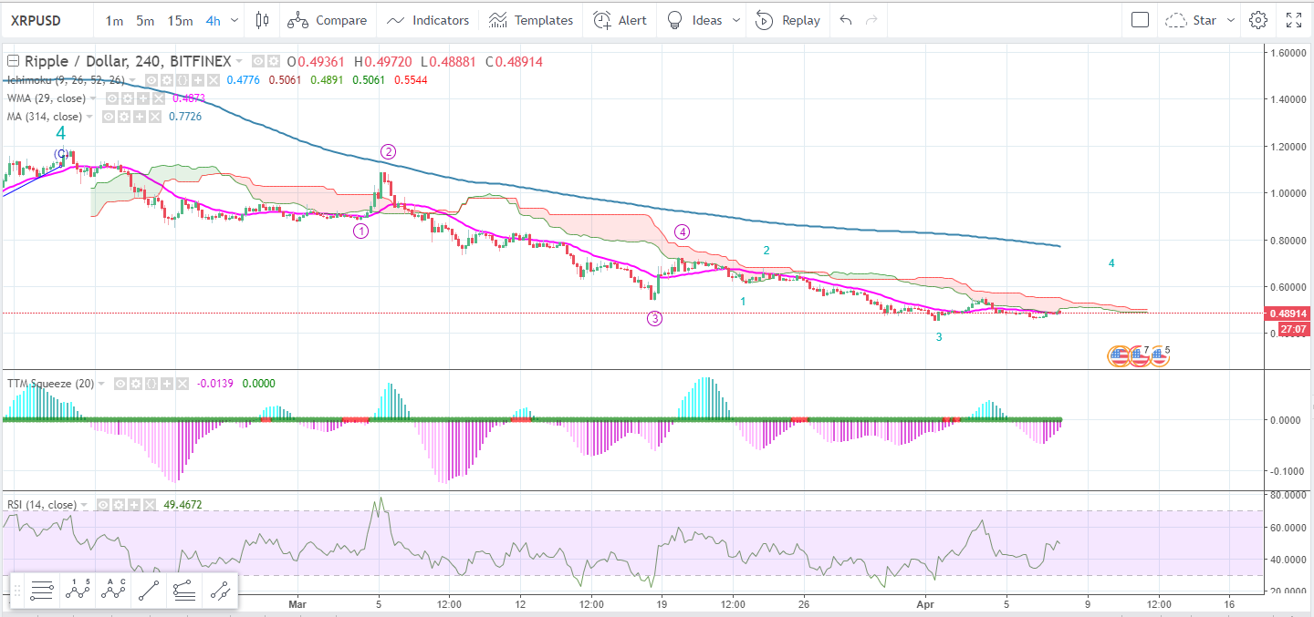The image size is (1314, 617).
Task: Switch to 15m interval
Action: 180,20
